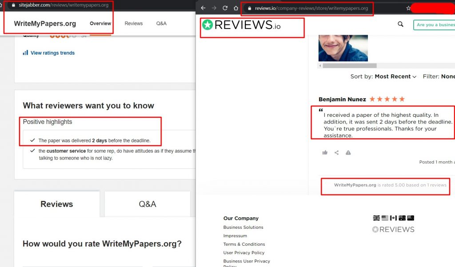This screenshot has height=267, width=455.
Task: Click Benjamin Nunez's five-star rating
Action: coord(387,99)
